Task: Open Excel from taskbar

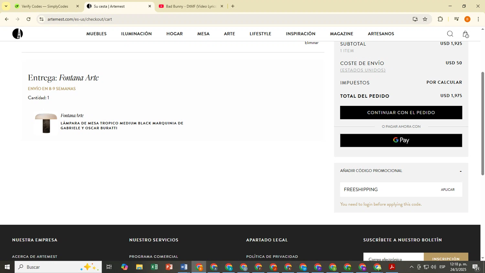Action: coord(154,267)
